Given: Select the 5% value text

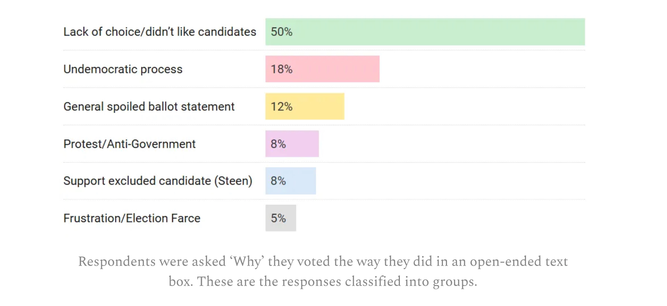Looking at the screenshot, I should click(278, 219).
